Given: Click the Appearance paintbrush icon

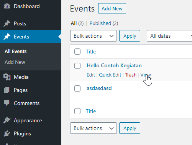Looking at the screenshot, I should point(7,120).
